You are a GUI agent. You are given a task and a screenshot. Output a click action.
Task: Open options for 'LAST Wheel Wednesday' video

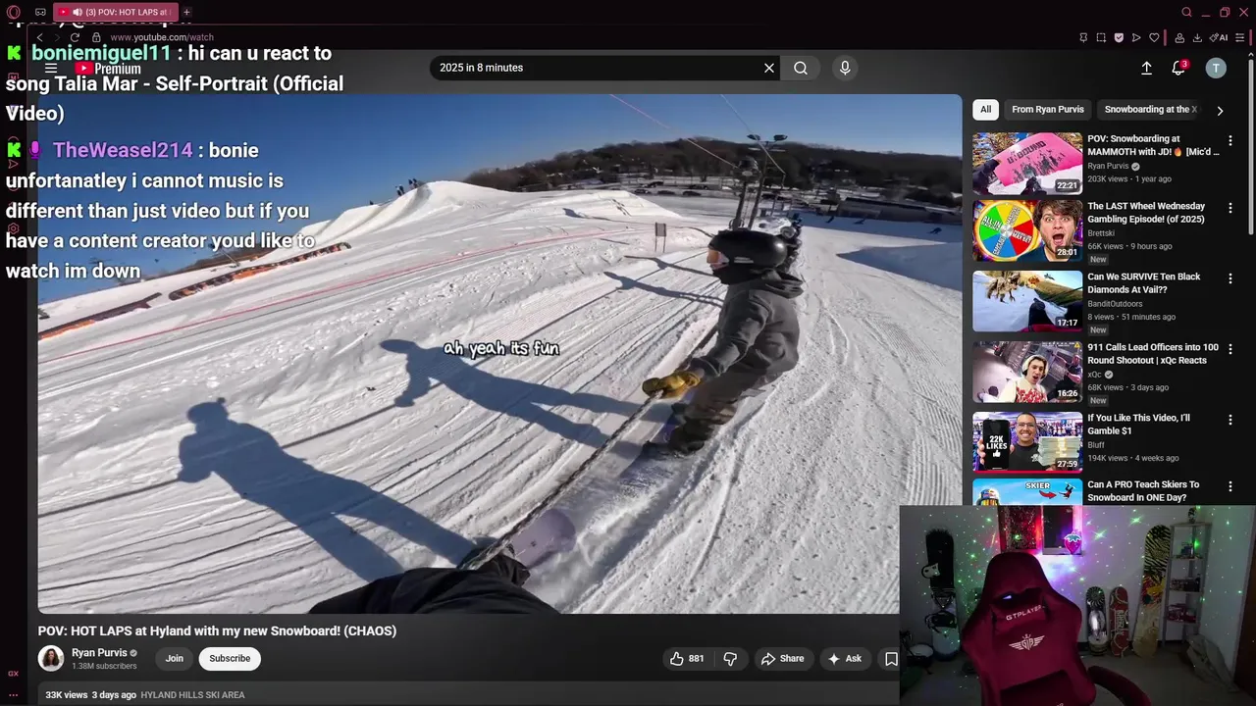pos(1230,208)
